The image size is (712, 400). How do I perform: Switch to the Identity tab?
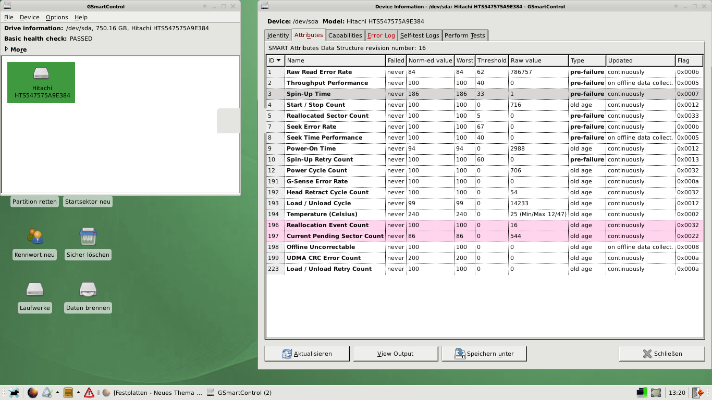(278, 35)
